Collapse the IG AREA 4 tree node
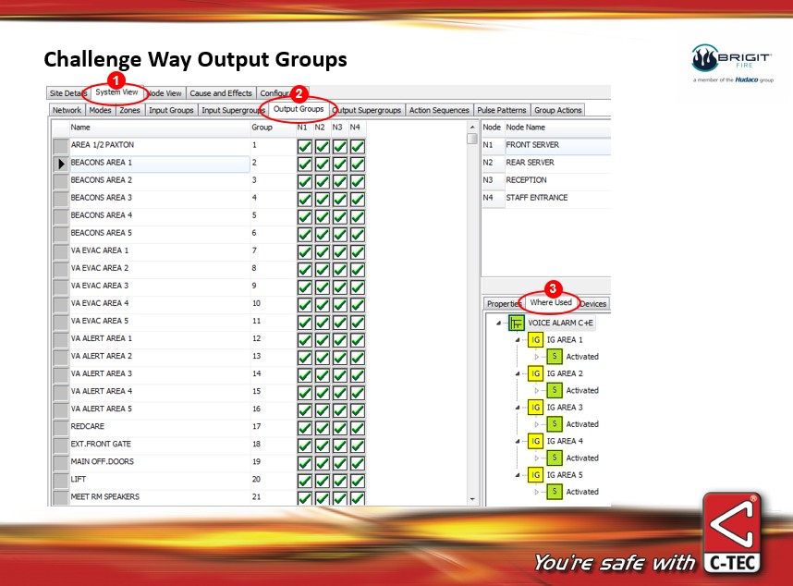 518,441
